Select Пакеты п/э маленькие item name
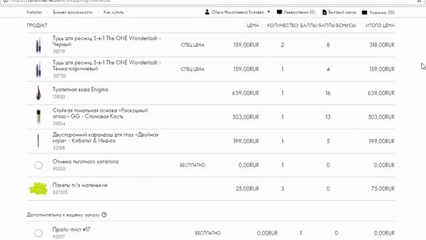 pyautogui.click(x=80, y=185)
